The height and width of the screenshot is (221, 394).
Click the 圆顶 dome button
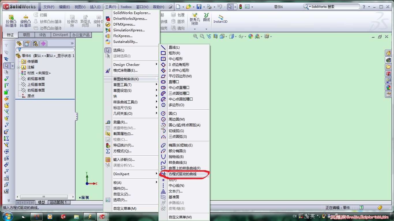[178, 22]
